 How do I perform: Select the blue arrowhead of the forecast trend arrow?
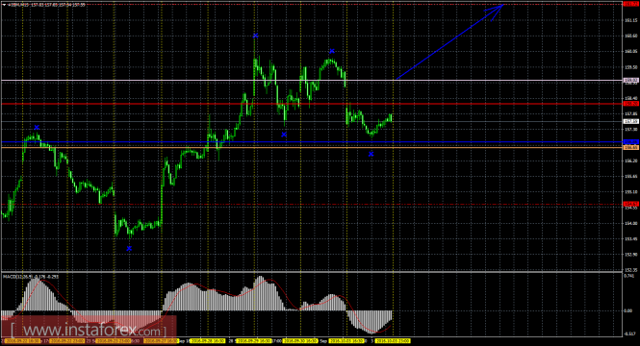click(x=495, y=12)
